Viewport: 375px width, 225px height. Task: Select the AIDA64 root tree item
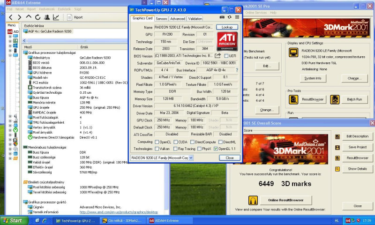(x=13, y=31)
